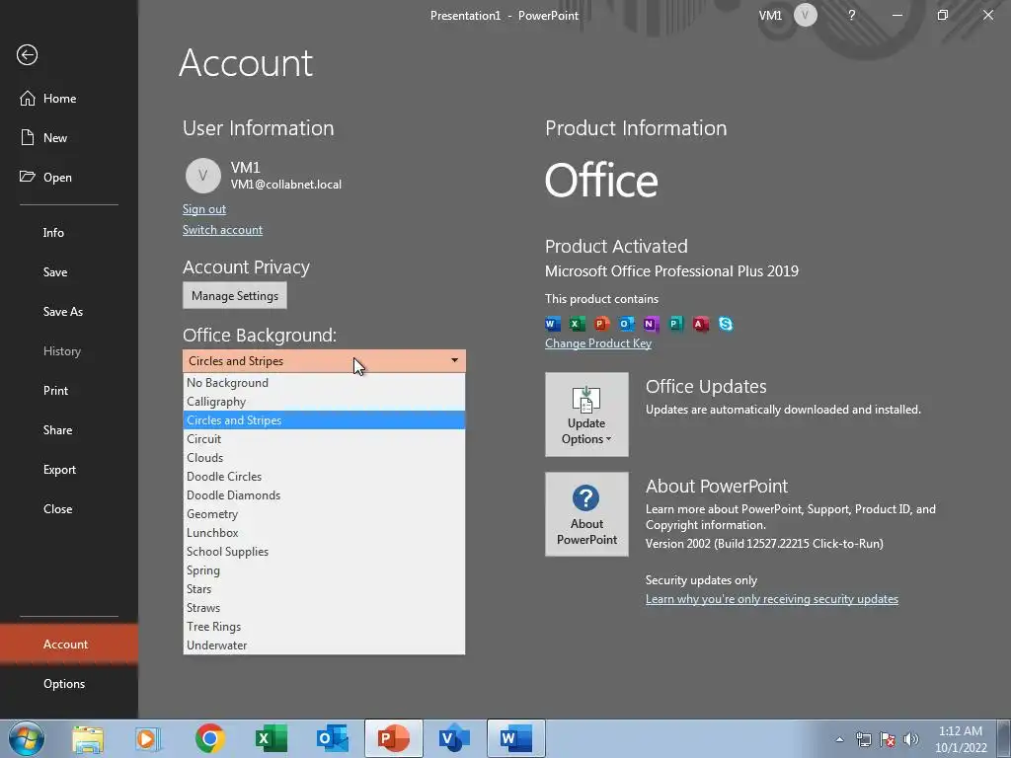The image size is (1011, 758).
Task: Pick the Spring background option
Action: [x=324, y=569]
